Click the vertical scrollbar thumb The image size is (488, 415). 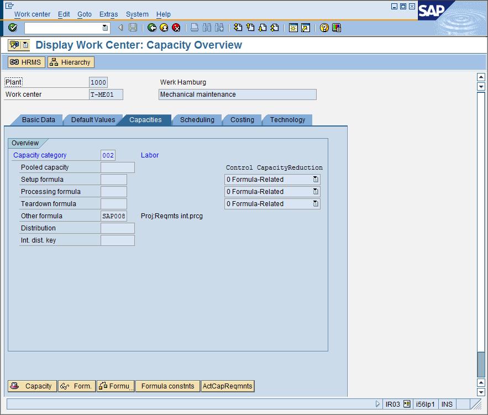[x=481, y=364]
